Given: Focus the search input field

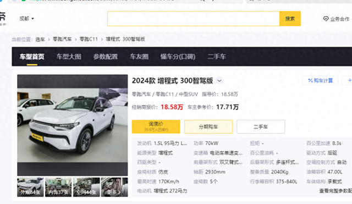Looking at the screenshot, I should click(194, 19).
